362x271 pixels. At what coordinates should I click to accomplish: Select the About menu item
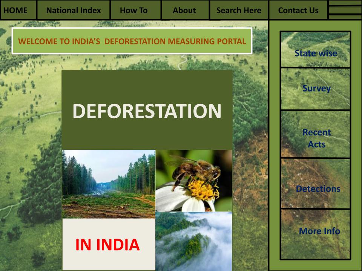185,10
